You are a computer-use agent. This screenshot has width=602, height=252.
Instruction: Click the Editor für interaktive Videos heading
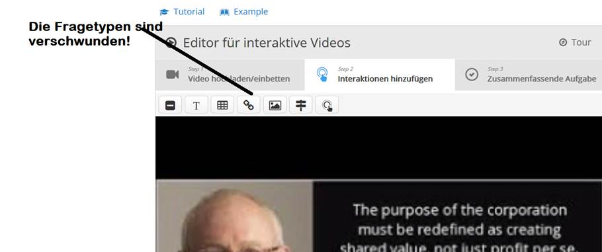click(267, 42)
